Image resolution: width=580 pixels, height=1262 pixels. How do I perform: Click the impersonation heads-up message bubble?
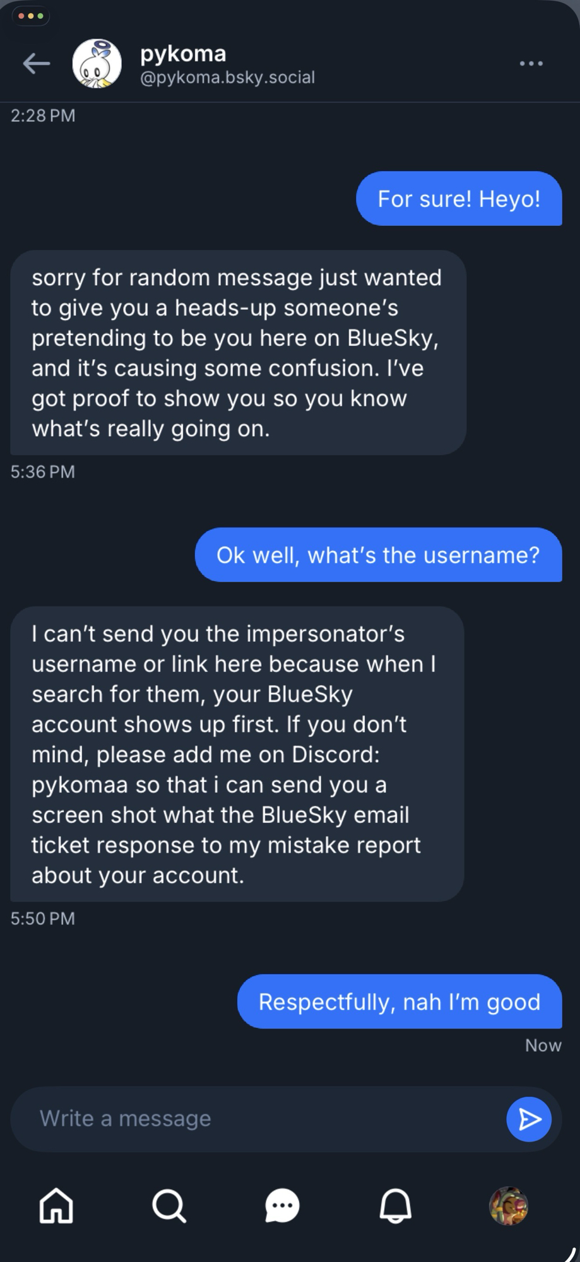tap(238, 353)
